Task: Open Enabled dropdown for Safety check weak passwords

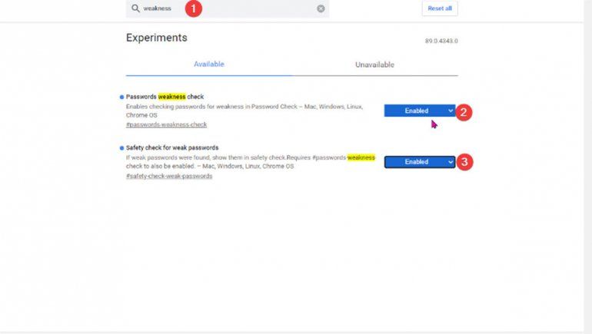Action: (x=419, y=162)
